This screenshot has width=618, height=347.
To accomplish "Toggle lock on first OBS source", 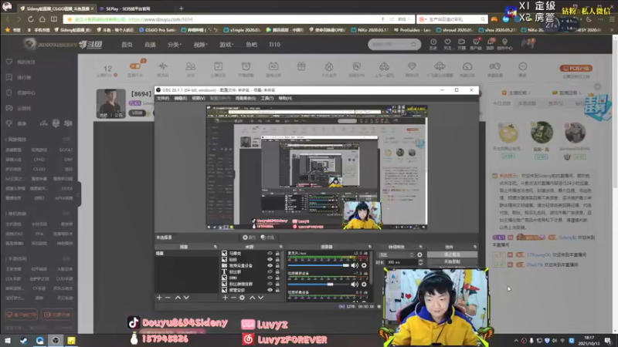I will point(277,254).
